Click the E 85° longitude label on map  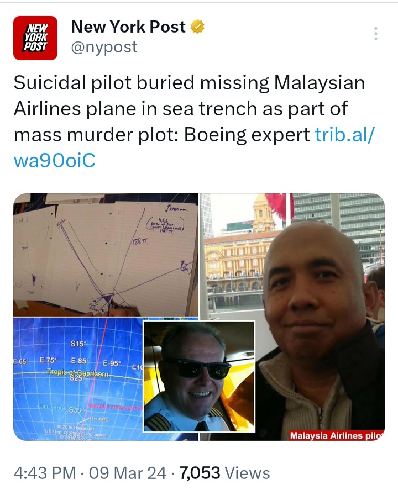click(79, 360)
